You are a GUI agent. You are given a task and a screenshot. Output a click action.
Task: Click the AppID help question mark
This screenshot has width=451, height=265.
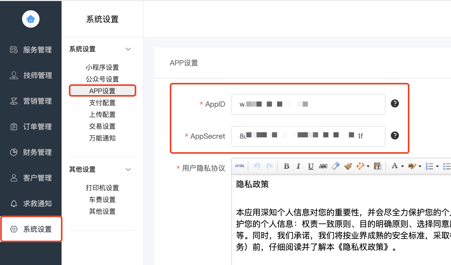[x=395, y=104]
